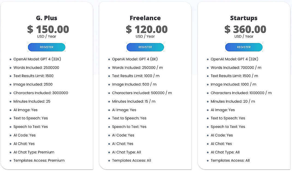Click the bullet beside Templates Access All on Startups
The width and height of the screenshot is (292, 172).
coord(207,160)
